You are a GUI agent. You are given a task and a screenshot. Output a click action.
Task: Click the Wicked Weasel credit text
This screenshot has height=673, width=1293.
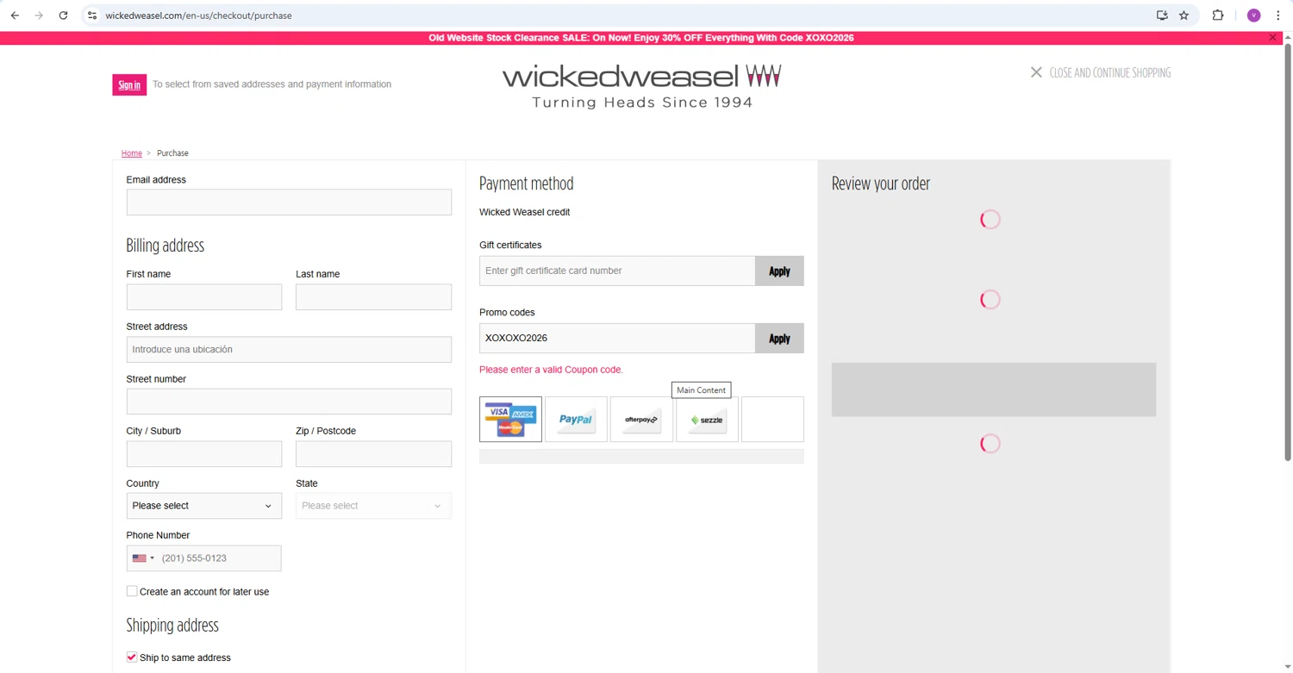pos(524,212)
